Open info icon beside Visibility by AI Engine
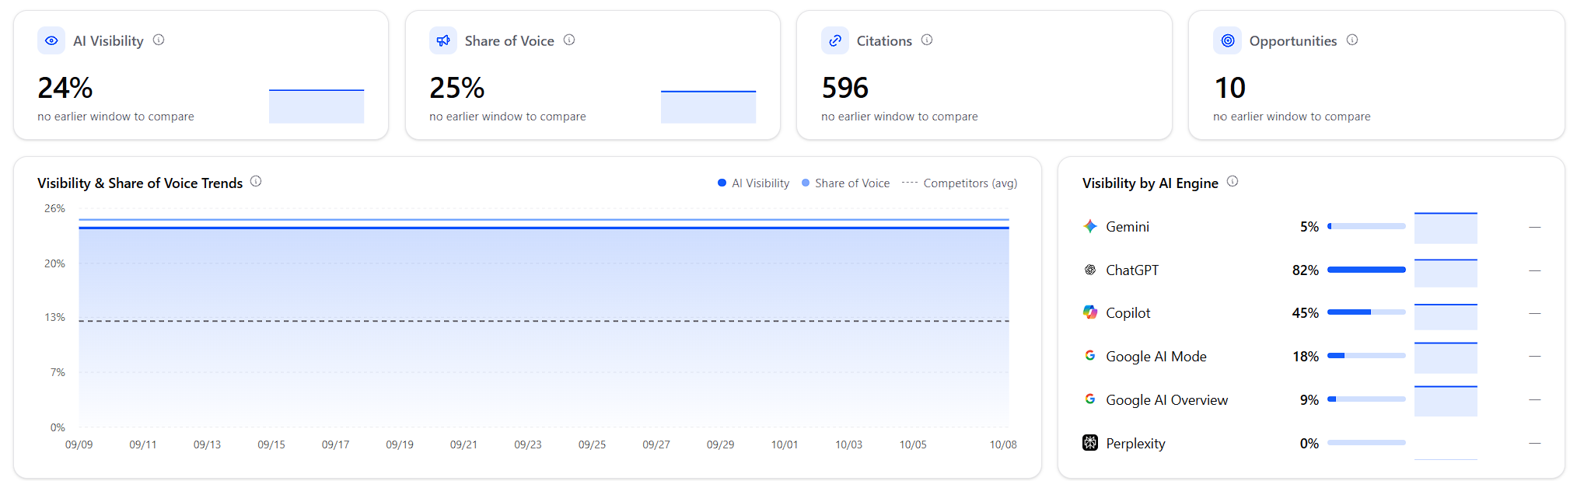This screenshot has width=1570, height=481. coord(1233,181)
